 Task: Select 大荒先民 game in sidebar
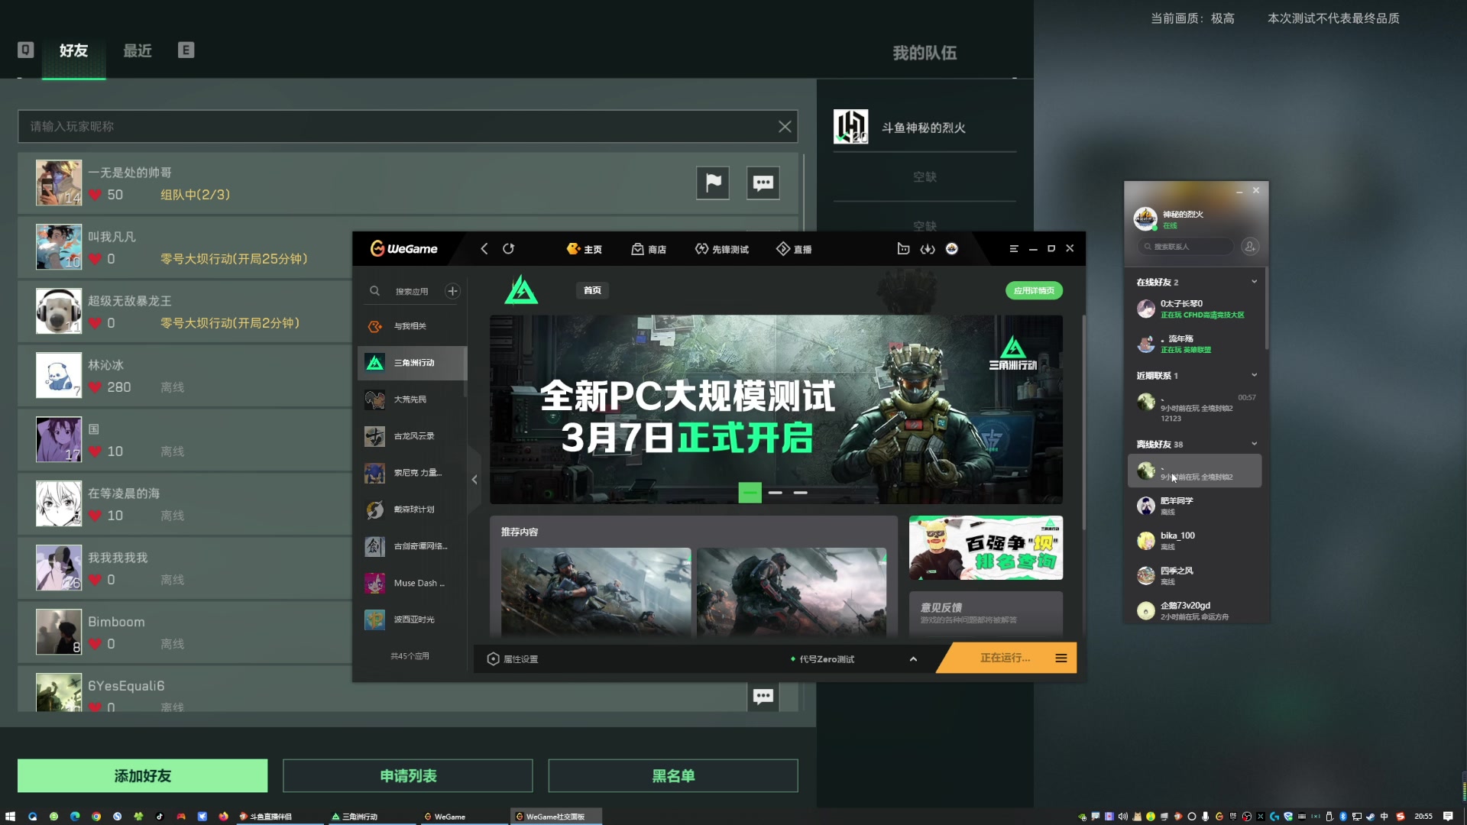click(x=411, y=400)
